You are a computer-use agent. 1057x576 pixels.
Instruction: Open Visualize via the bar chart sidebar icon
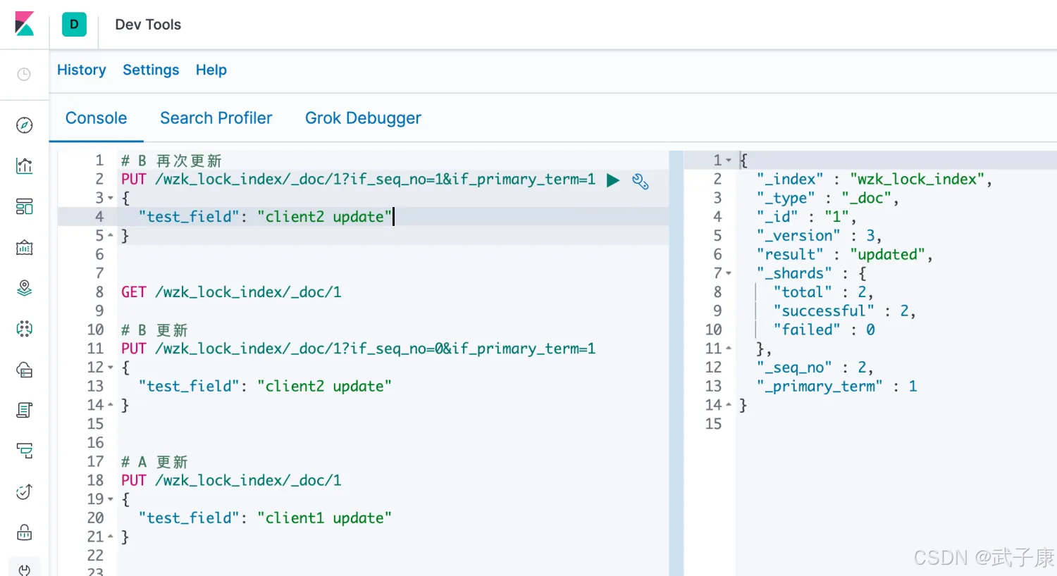pyautogui.click(x=24, y=166)
